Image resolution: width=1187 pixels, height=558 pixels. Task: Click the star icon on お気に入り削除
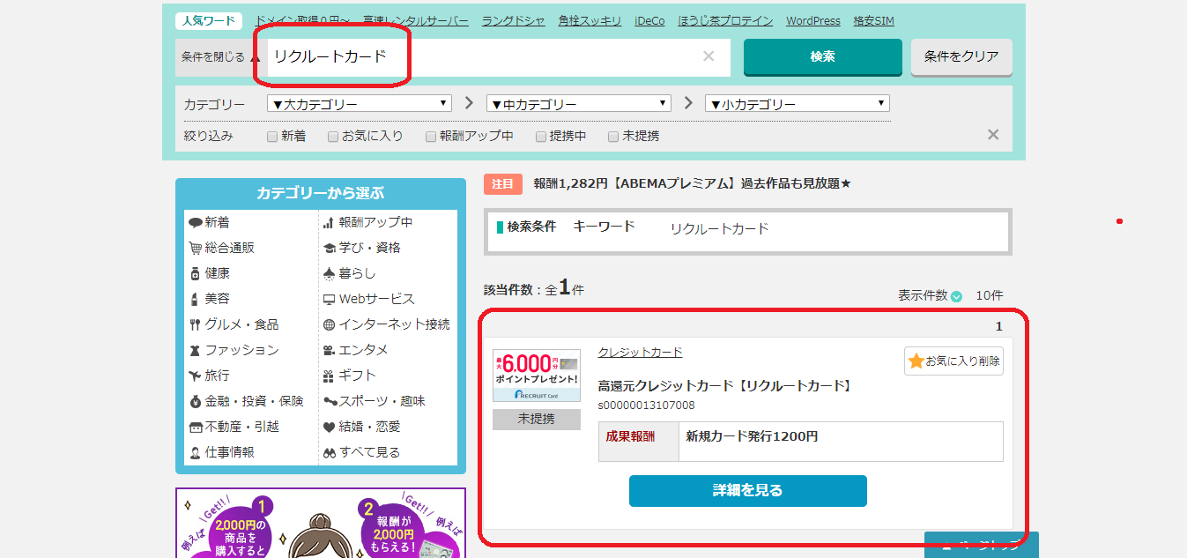click(x=916, y=361)
